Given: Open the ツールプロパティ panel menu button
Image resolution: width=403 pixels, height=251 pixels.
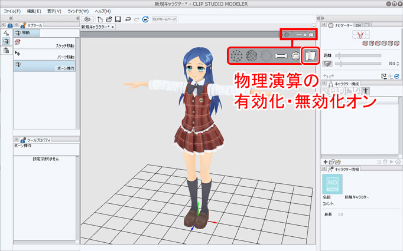Looking at the screenshot, I should click(x=16, y=139).
